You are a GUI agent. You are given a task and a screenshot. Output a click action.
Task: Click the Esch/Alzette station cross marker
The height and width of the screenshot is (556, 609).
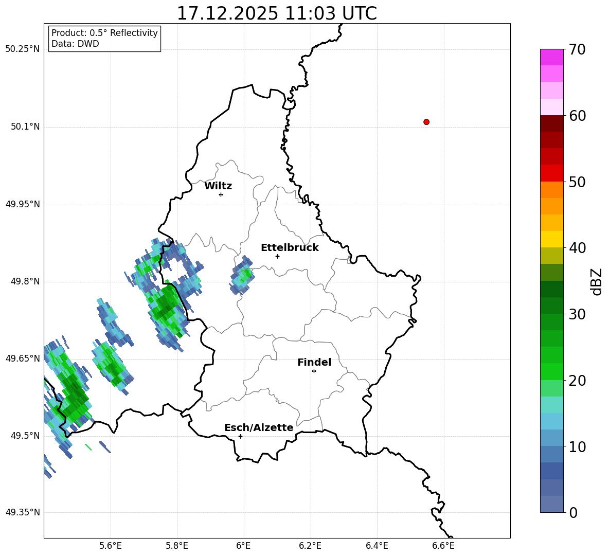coord(240,436)
